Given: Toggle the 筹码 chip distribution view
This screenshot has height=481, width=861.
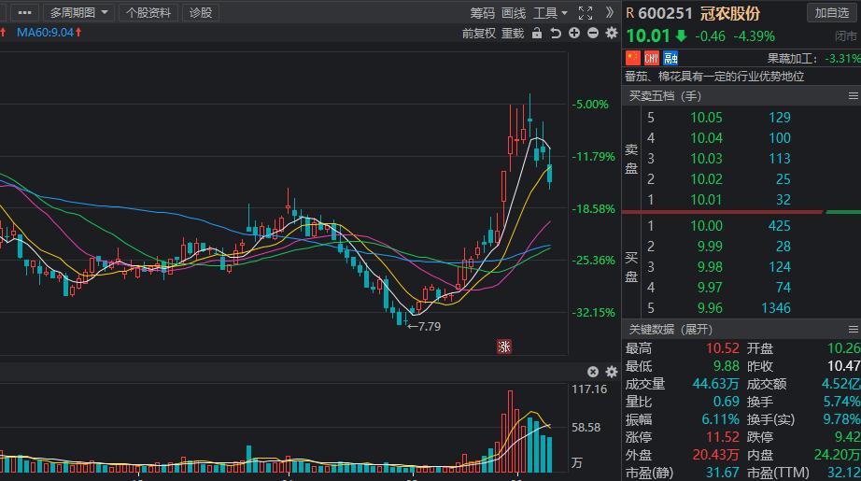Looking at the screenshot, I should pyautogui.click(x=482, y=13).
